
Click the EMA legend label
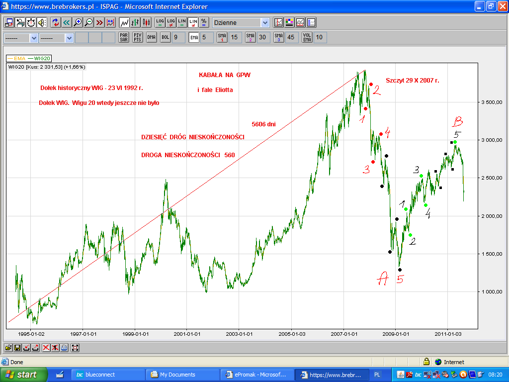pyautogui.click(x=16, y=59)
